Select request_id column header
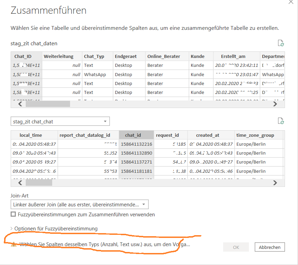Image resolution: width=298 pixels, height=265 pixels. point(171,135)
